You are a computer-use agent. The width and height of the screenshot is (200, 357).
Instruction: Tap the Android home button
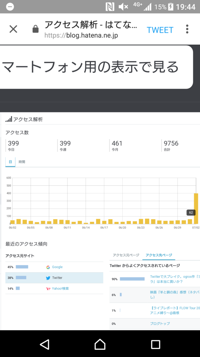click(100, 344)
